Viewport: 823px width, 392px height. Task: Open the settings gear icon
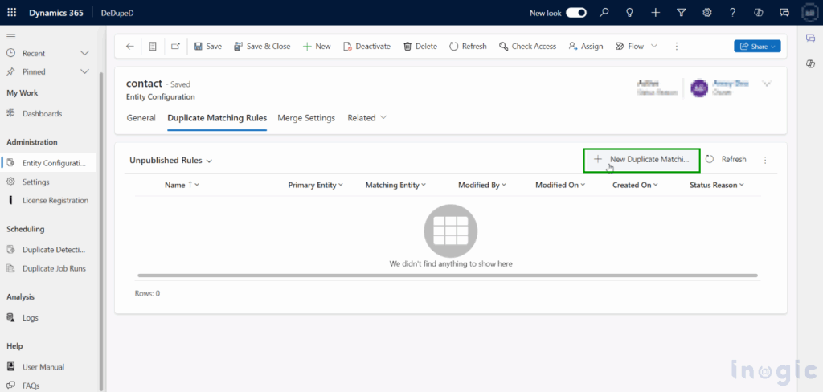[707, 13]
